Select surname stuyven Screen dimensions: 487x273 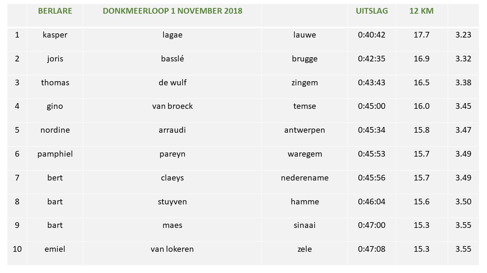pyautogui.click(x=172, y=202)
